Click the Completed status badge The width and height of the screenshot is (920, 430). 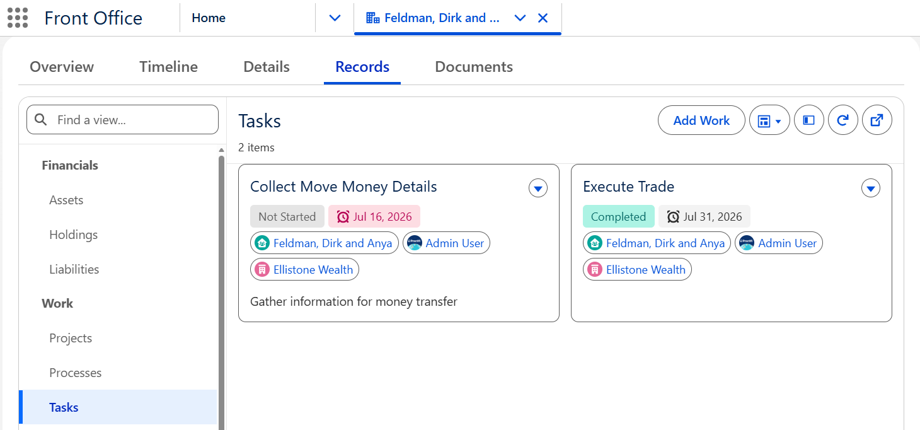[x=619, y=216]
